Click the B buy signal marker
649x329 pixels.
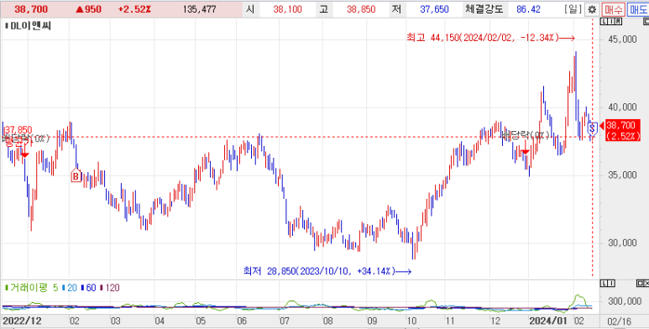coord(76,176)
